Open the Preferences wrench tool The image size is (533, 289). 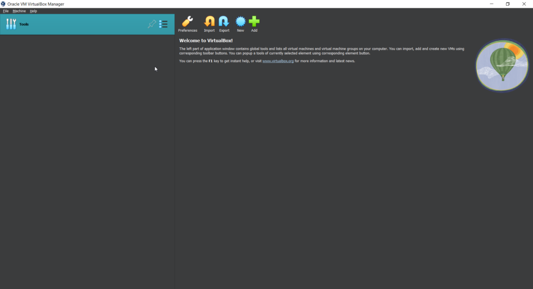click(x=187, y=24)
